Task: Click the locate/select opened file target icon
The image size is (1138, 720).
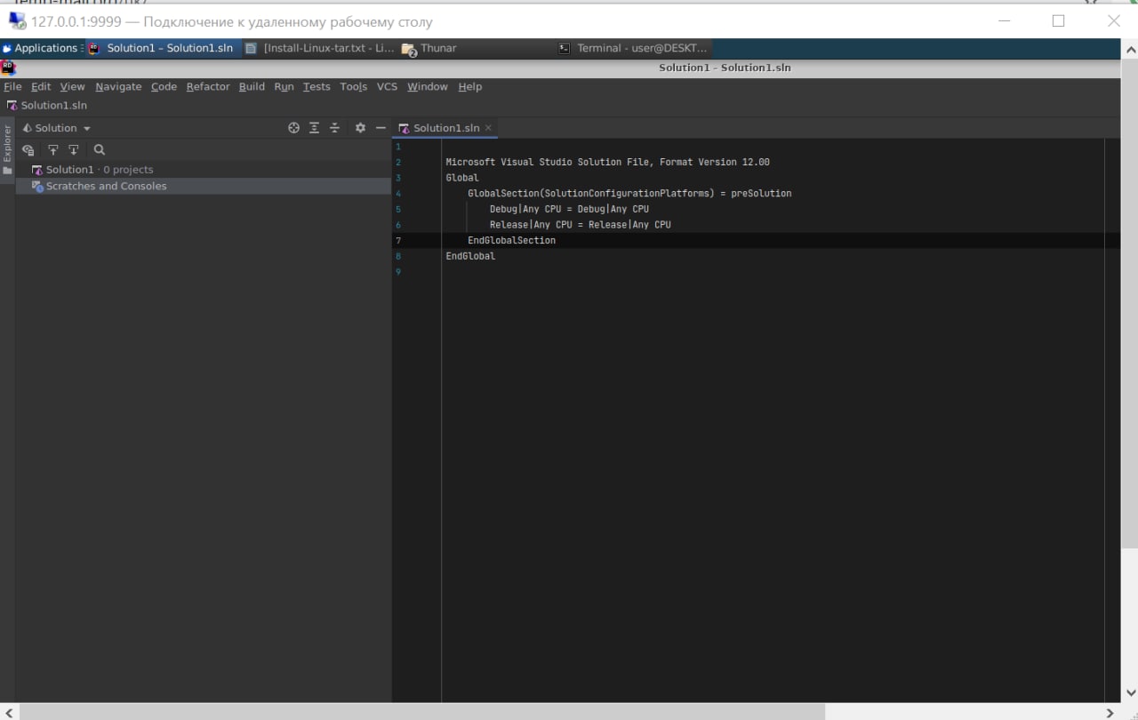Action: click(294, 128)
